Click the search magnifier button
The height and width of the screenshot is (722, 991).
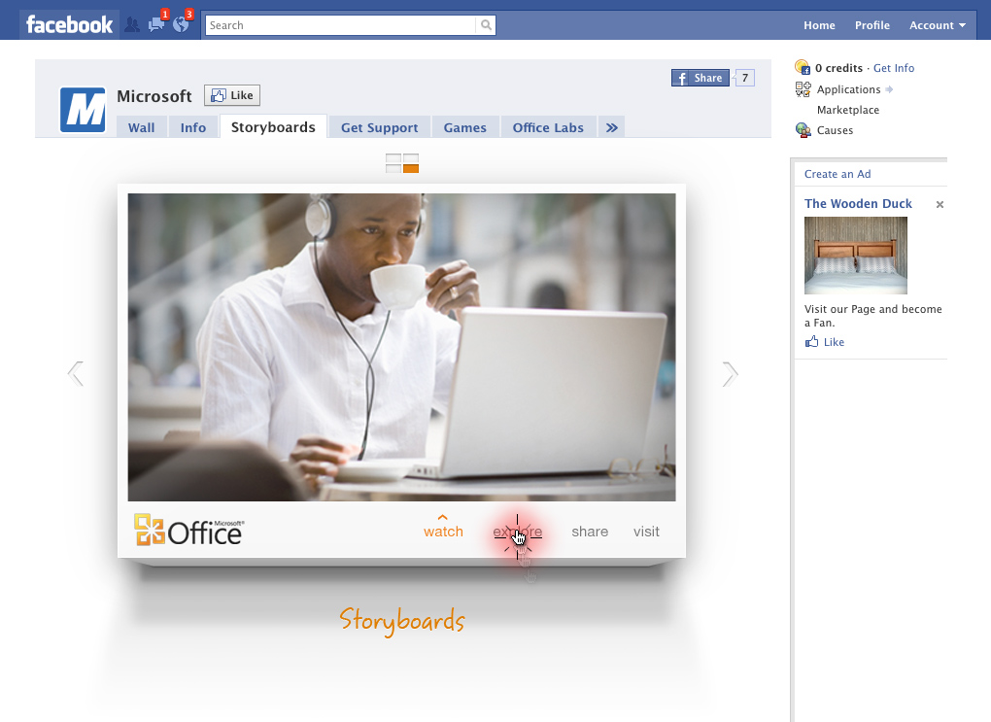pos(486,25)
